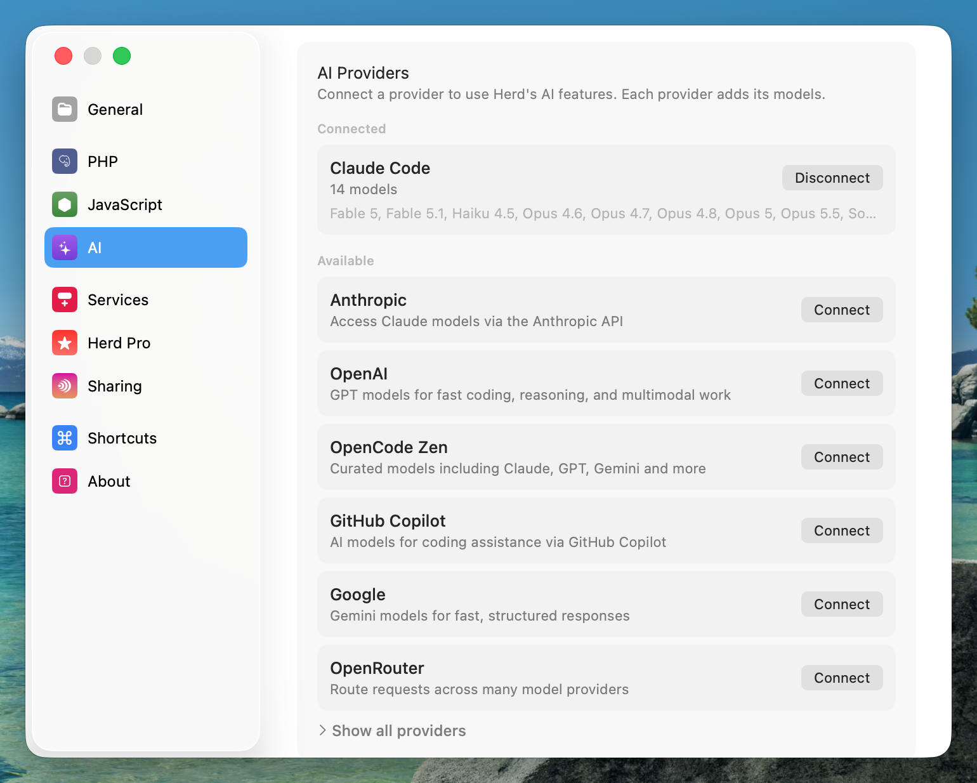Image resolution: width=977 pixels, height=783 pixels.
Task: Switch to the PHP settings section
Action: [146, 161]
